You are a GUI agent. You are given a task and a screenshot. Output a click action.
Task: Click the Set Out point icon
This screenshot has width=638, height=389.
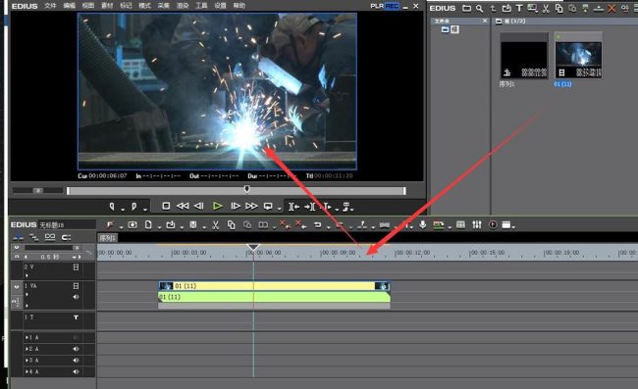[133, 207]
